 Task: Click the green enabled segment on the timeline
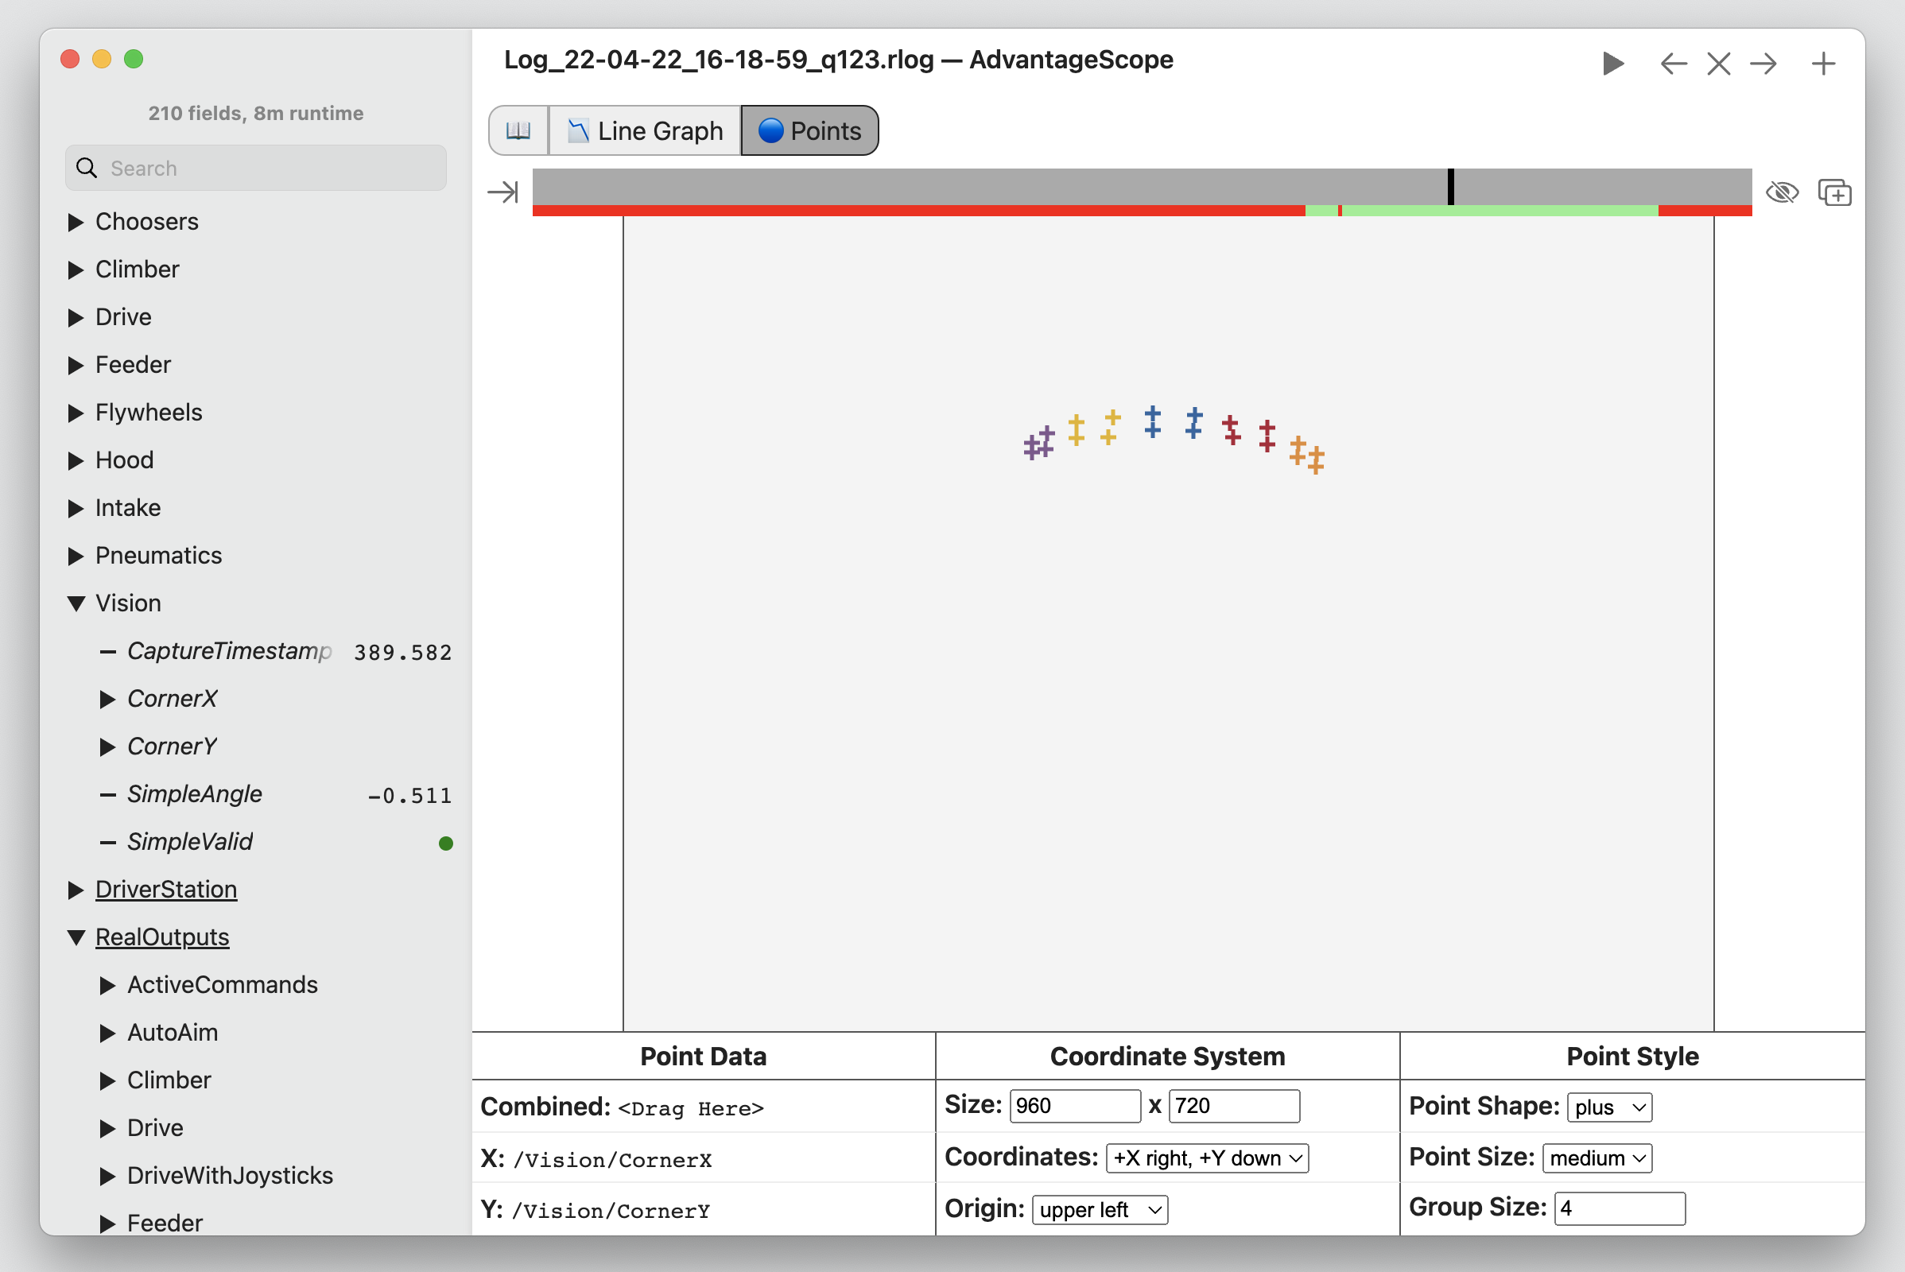[x=1500, y=211]
